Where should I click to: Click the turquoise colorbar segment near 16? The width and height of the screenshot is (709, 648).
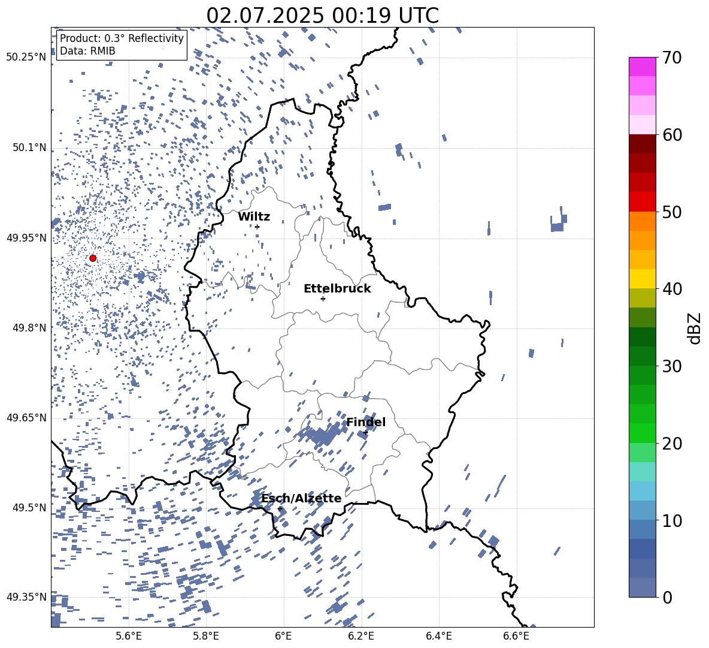(642, 472)
